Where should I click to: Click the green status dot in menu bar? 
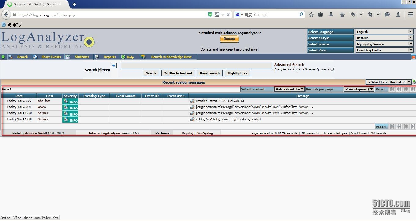click(3, 57)
